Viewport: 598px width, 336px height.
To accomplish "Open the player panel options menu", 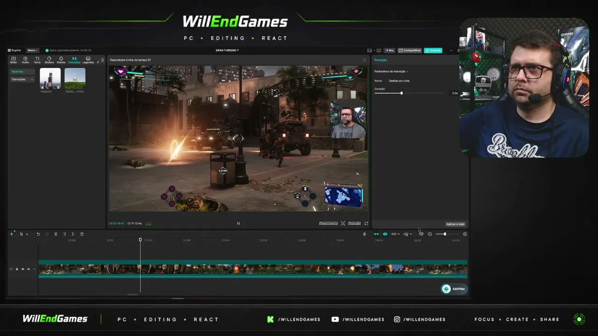I will (364, 60).
